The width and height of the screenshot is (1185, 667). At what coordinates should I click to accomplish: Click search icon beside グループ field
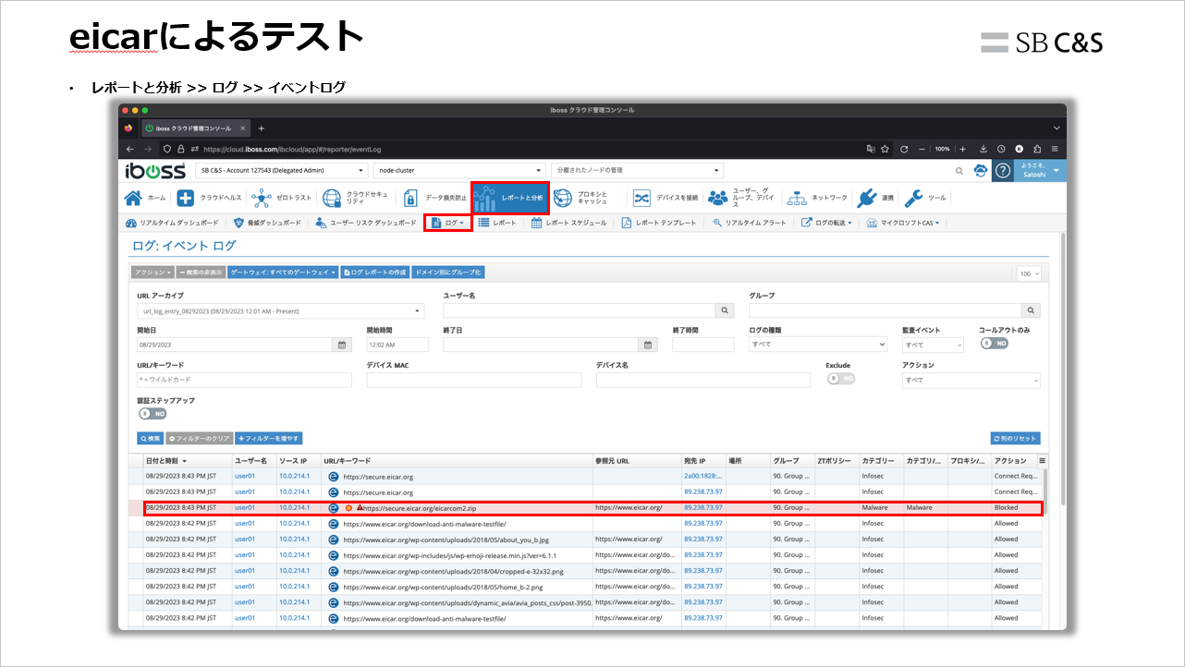pyautogui.click(x=1031, y=311)
